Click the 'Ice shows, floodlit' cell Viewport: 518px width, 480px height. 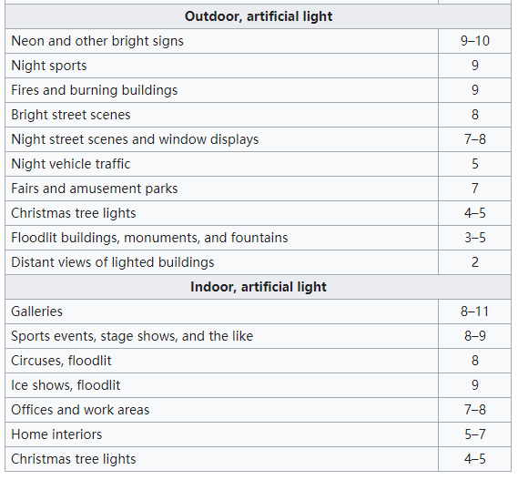click(221, 385)
